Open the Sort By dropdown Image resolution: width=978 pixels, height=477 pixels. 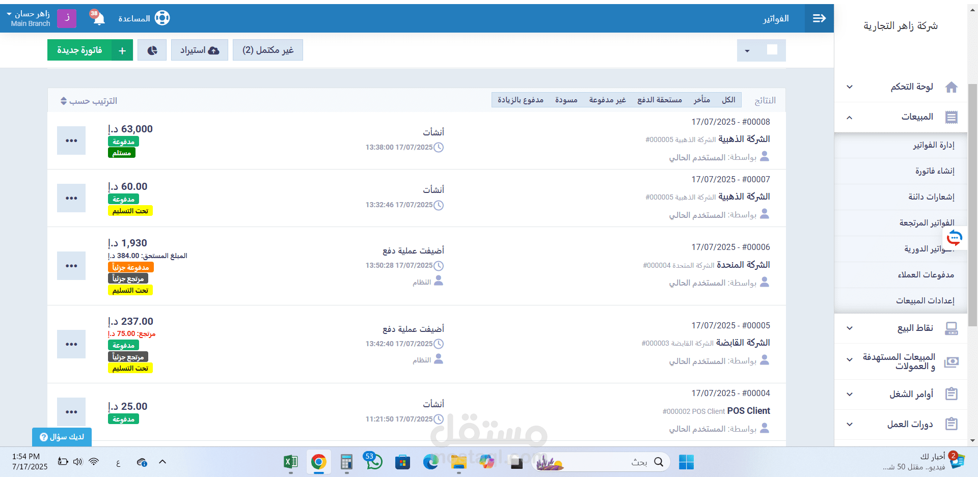pyautogui.click(x=89, y=101)
